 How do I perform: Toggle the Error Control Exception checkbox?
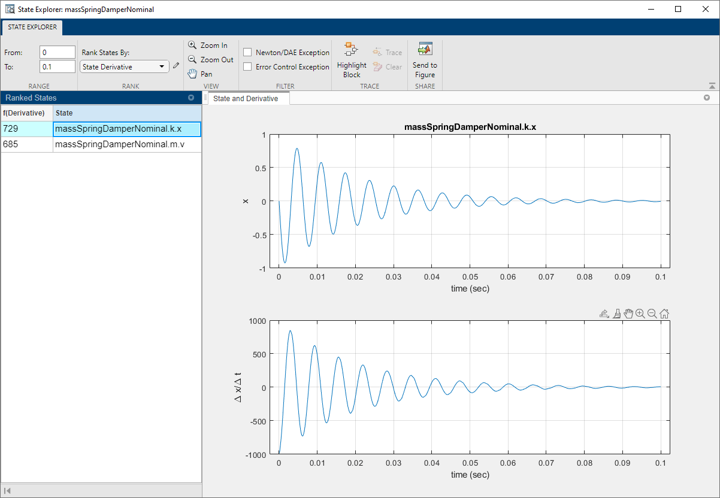[247, 67]
